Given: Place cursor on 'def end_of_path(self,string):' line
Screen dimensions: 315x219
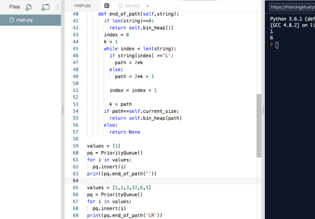Looking at the screenshot, I should pos(138,14).
